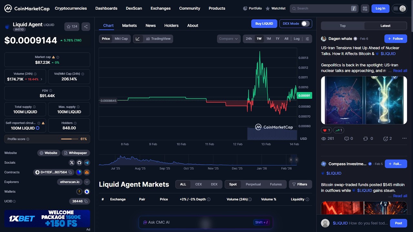This screenshot has height=232, width=413.
Task: Open etherscan.io explorer link
Action: [x=70, y=182]
